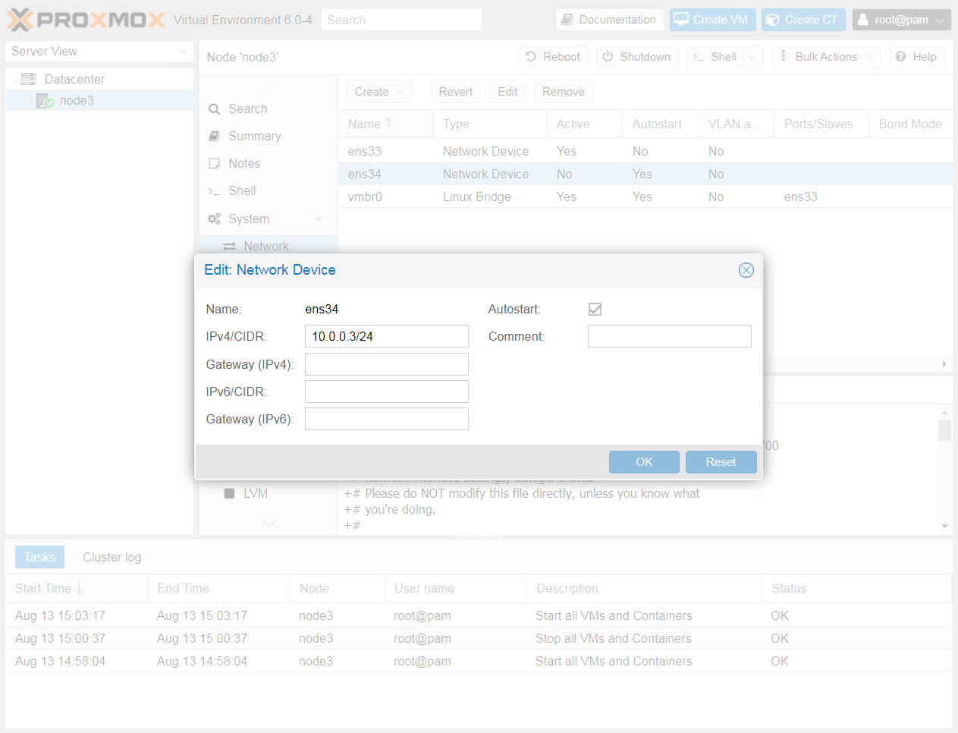Open the node Shell button

715,57
